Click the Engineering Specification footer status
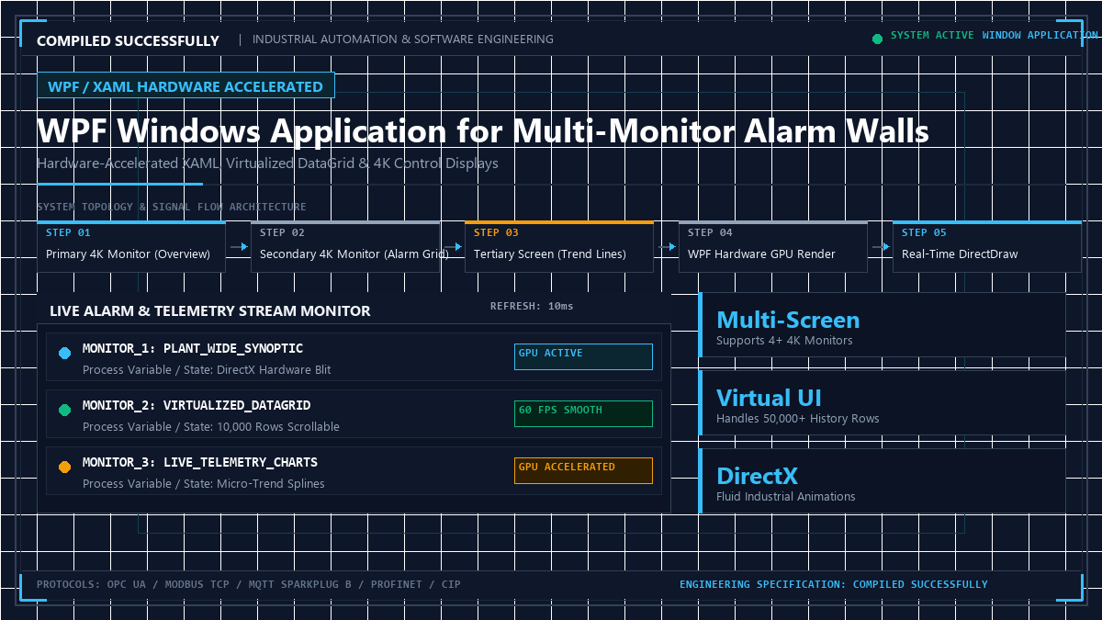This screenshot has width=1102, height=620. point(834,584)
